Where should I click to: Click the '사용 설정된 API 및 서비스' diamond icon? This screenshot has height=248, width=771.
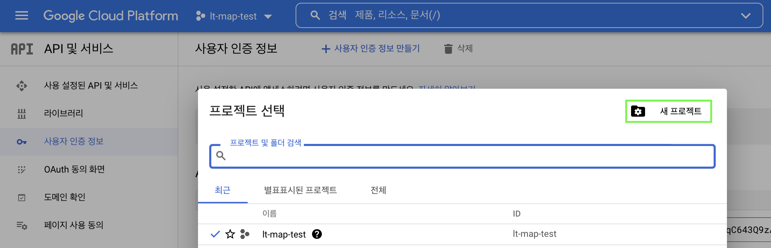pos(22,86)
